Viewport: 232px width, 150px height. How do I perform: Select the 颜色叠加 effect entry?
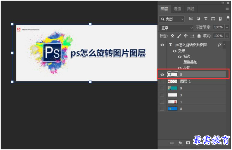tap(190, 62)
